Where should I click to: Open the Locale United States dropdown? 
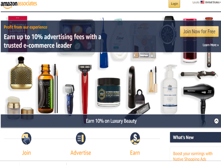[213, 2]
